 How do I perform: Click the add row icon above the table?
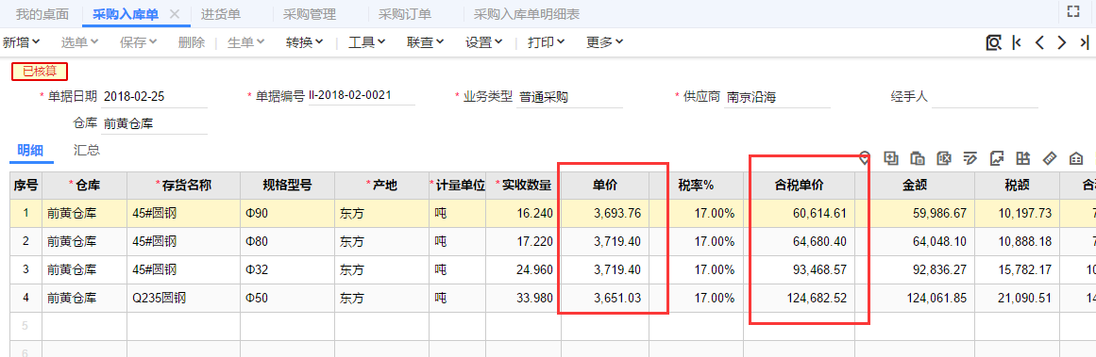click(891, 157)
